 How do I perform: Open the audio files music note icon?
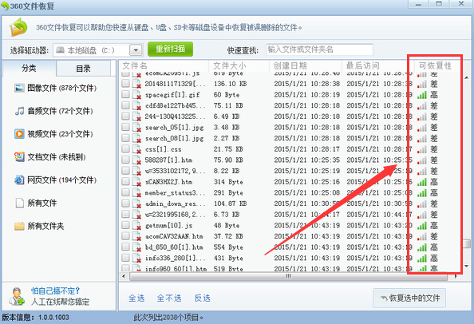[19, 111]
